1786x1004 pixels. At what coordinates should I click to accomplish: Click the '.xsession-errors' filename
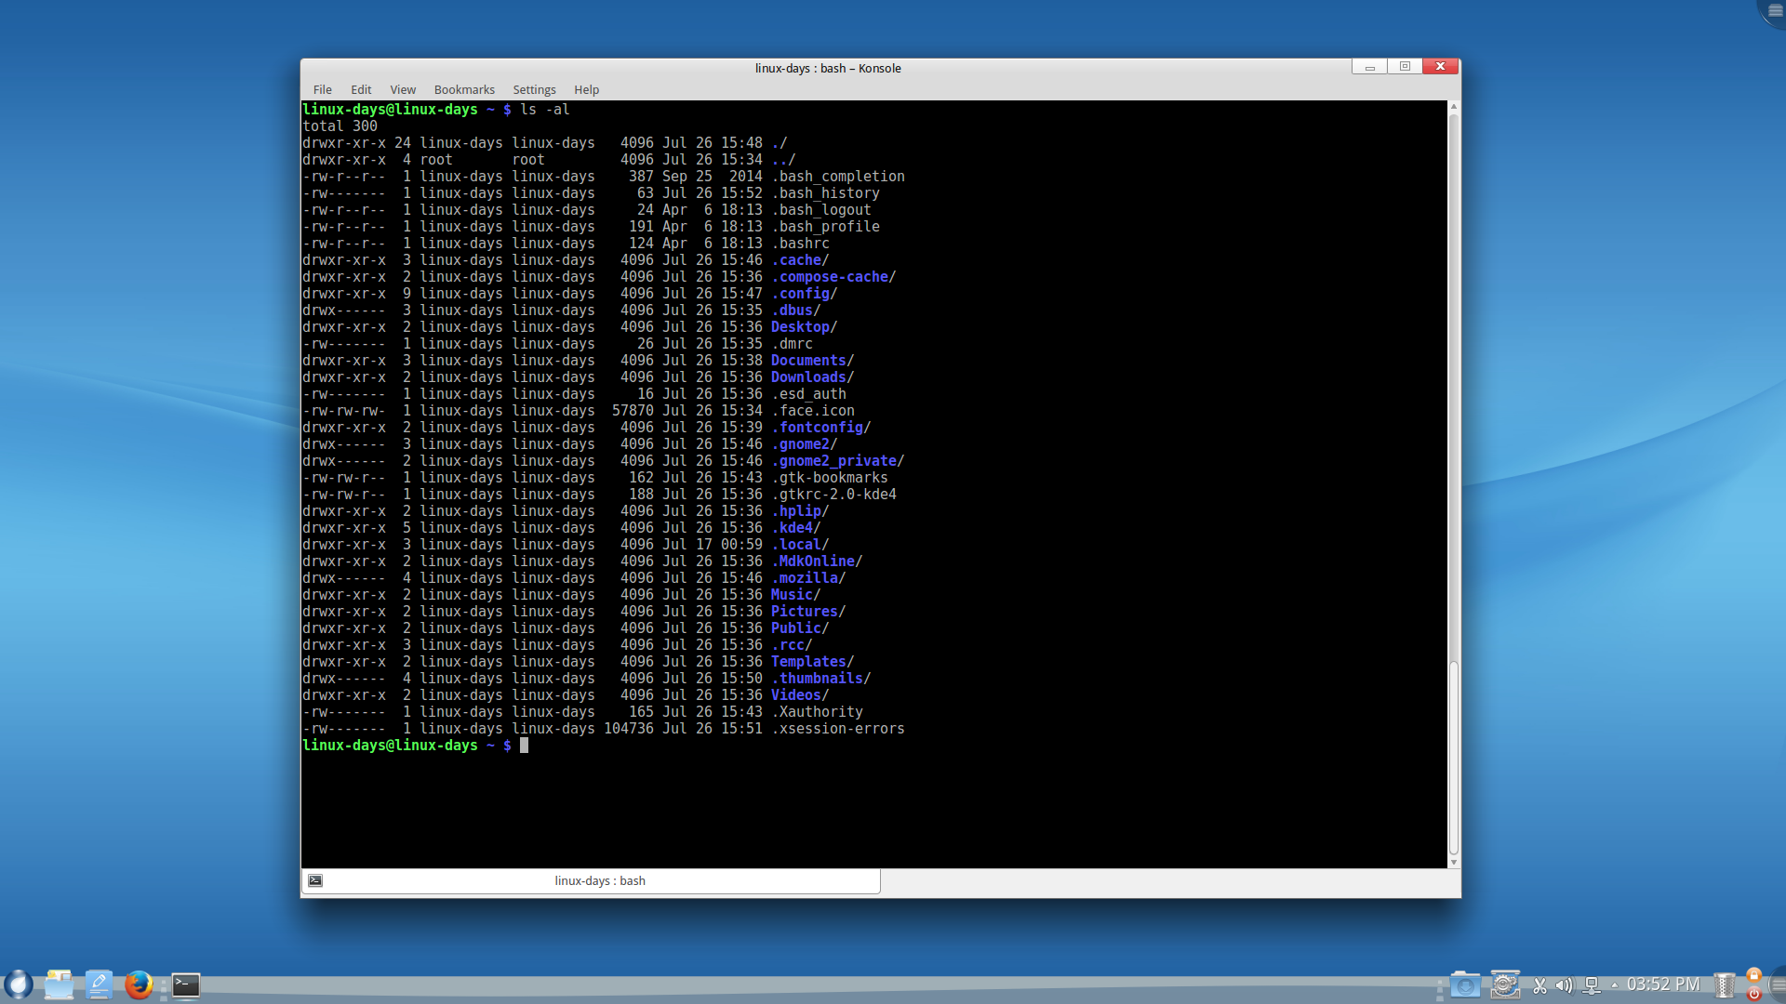point(838,729)
